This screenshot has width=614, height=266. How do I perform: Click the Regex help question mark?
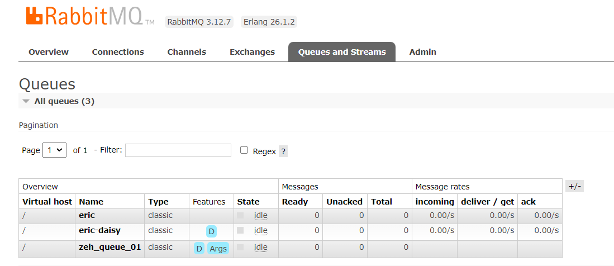pos(283,151)
